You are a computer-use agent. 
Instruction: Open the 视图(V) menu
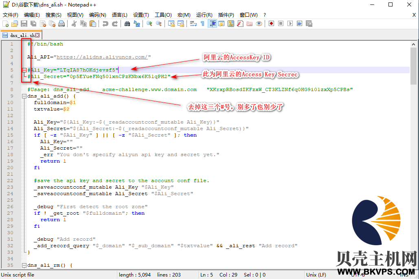coord(75,15)
